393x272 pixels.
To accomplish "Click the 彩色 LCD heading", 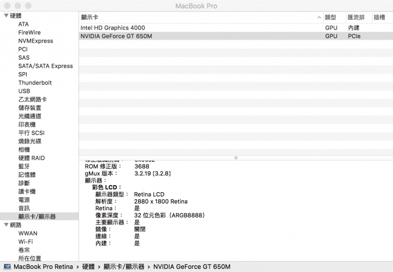I will click(x=106, y=187).
